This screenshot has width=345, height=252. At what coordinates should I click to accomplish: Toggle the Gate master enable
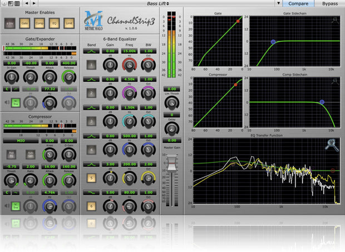click(x=24, y=23)
